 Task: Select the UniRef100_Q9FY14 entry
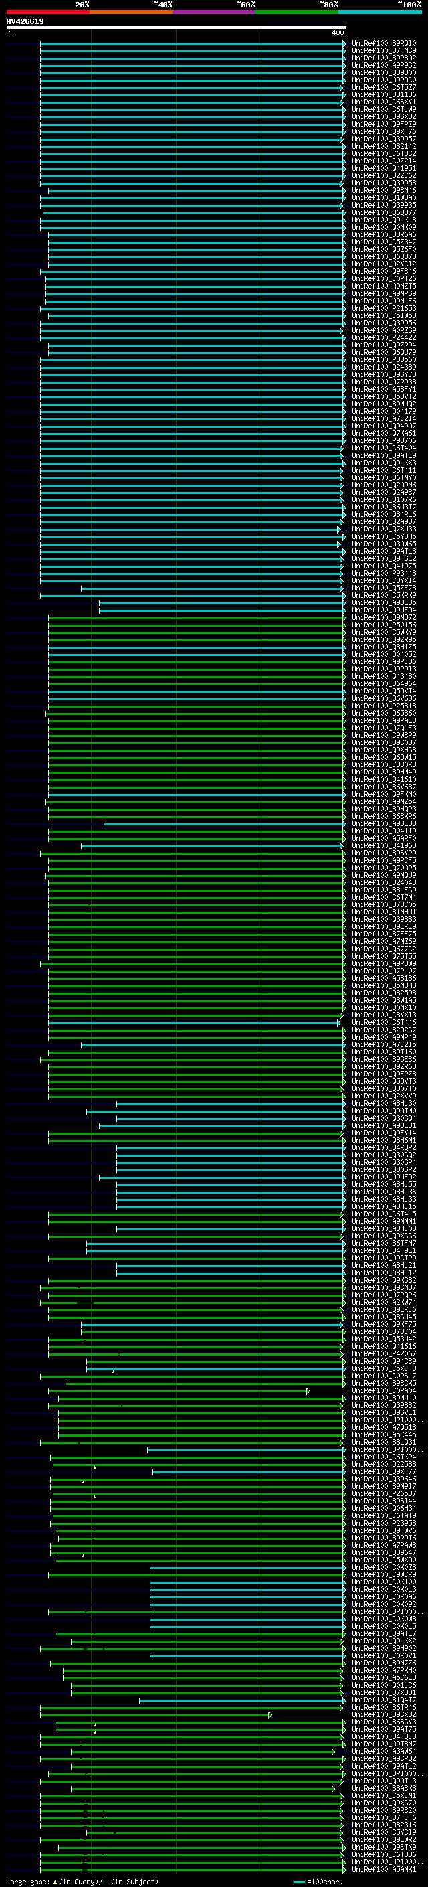pos(383,1133)
